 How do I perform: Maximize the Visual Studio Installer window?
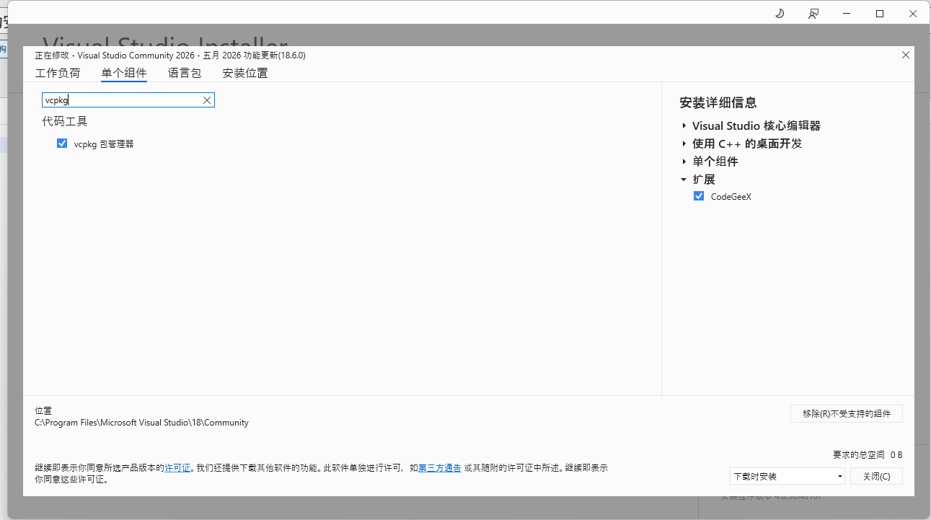[x=880, y=14]
